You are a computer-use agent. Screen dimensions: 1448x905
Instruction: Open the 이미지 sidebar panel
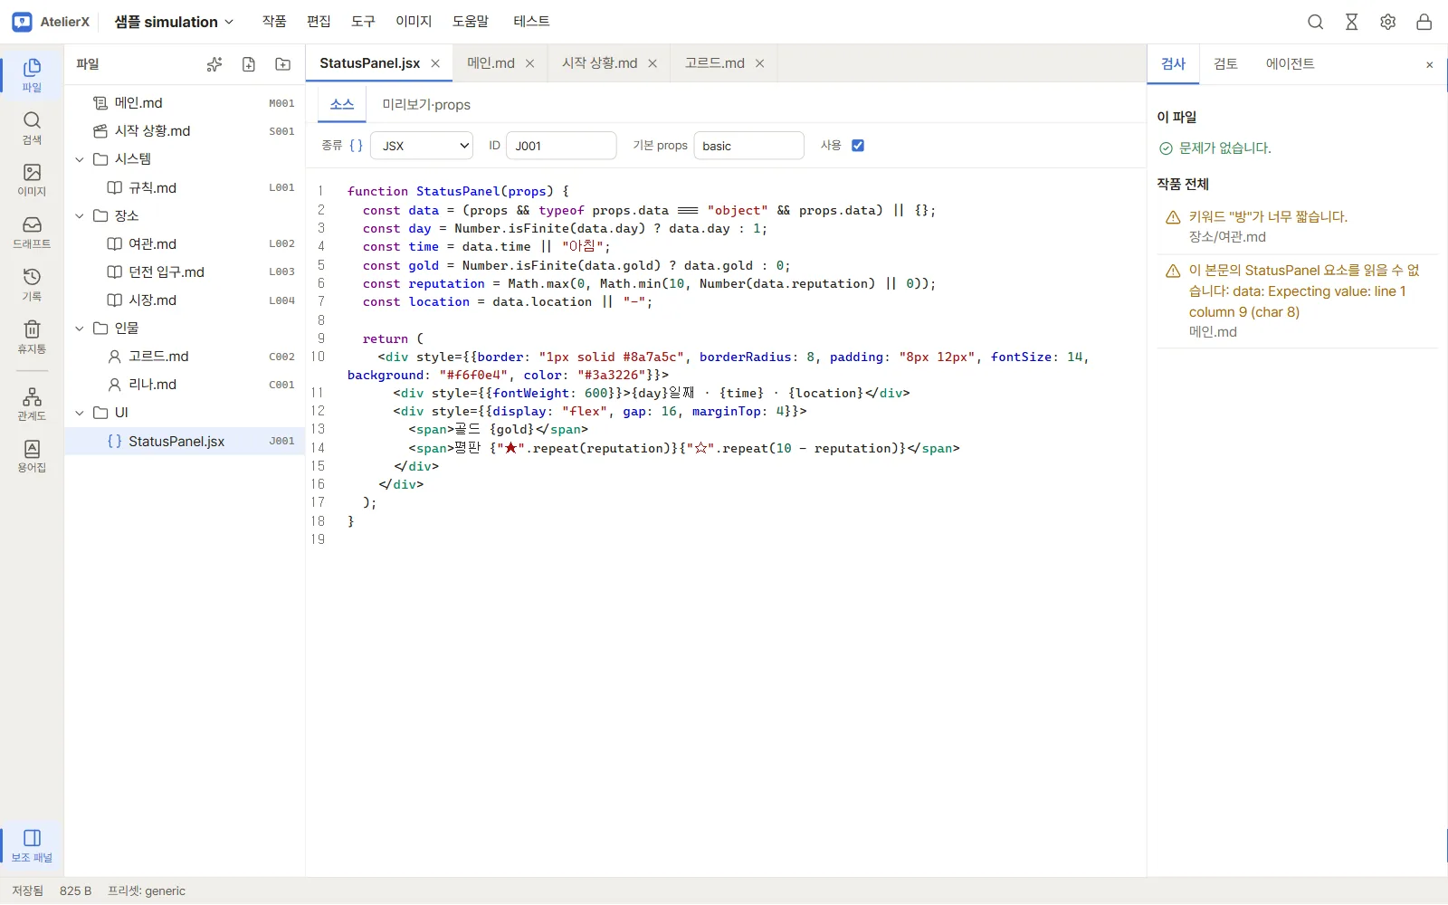32,179
